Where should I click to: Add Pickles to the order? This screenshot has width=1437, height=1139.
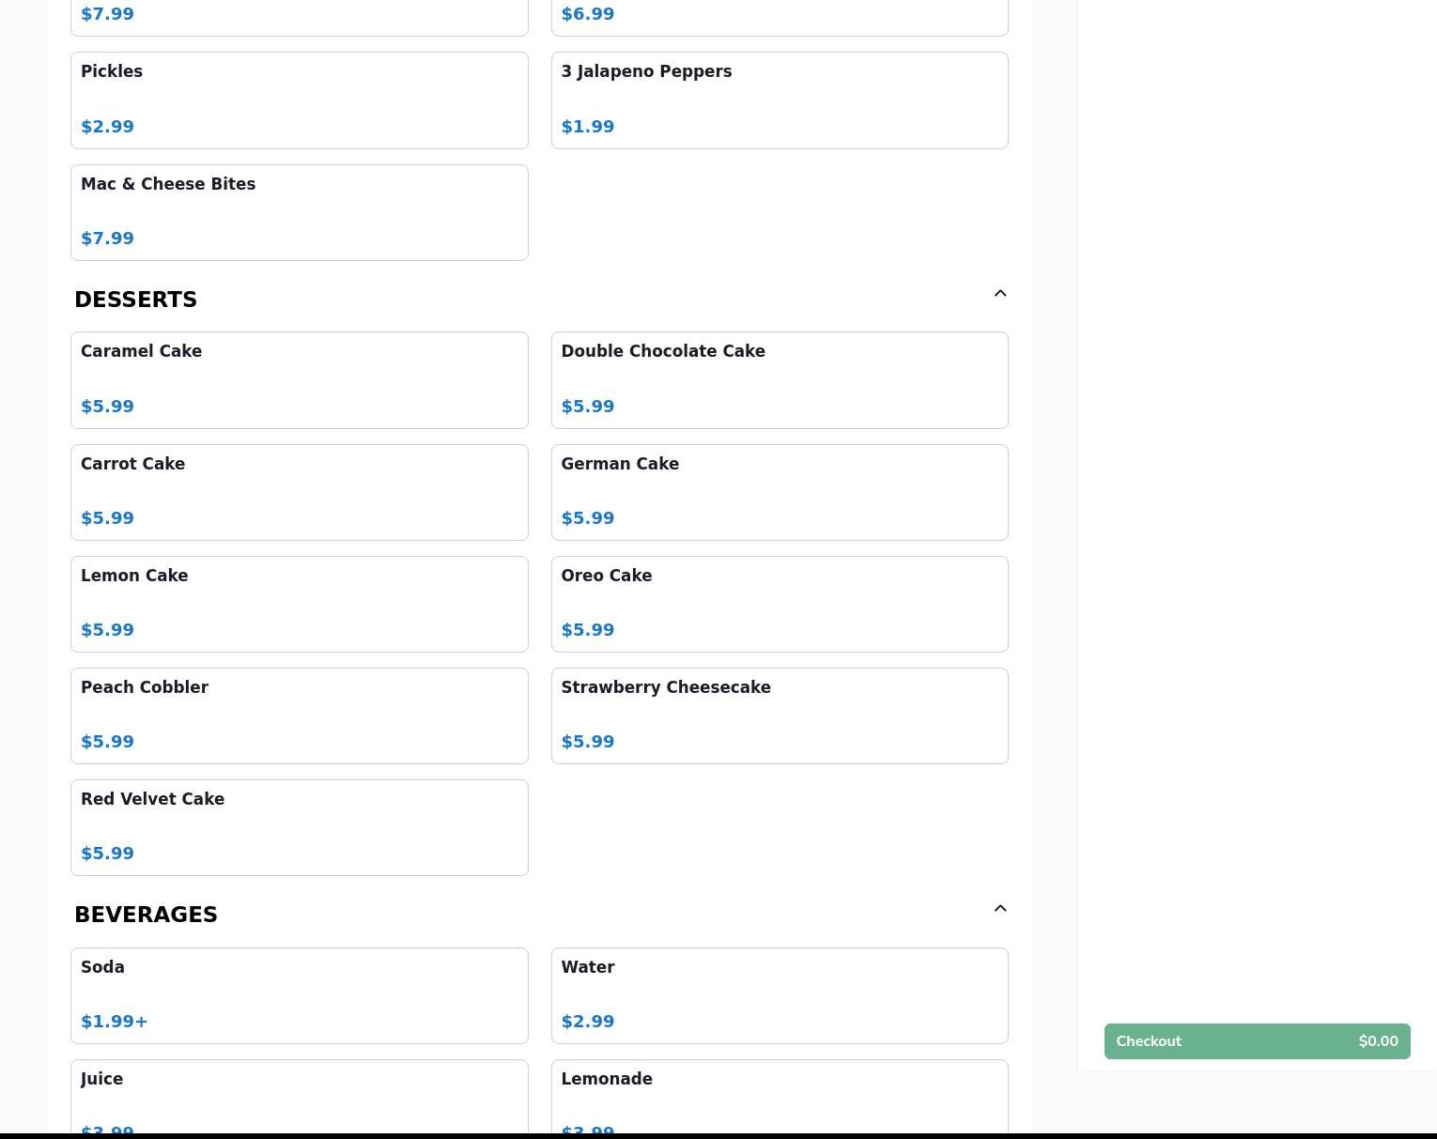[300, 100]
